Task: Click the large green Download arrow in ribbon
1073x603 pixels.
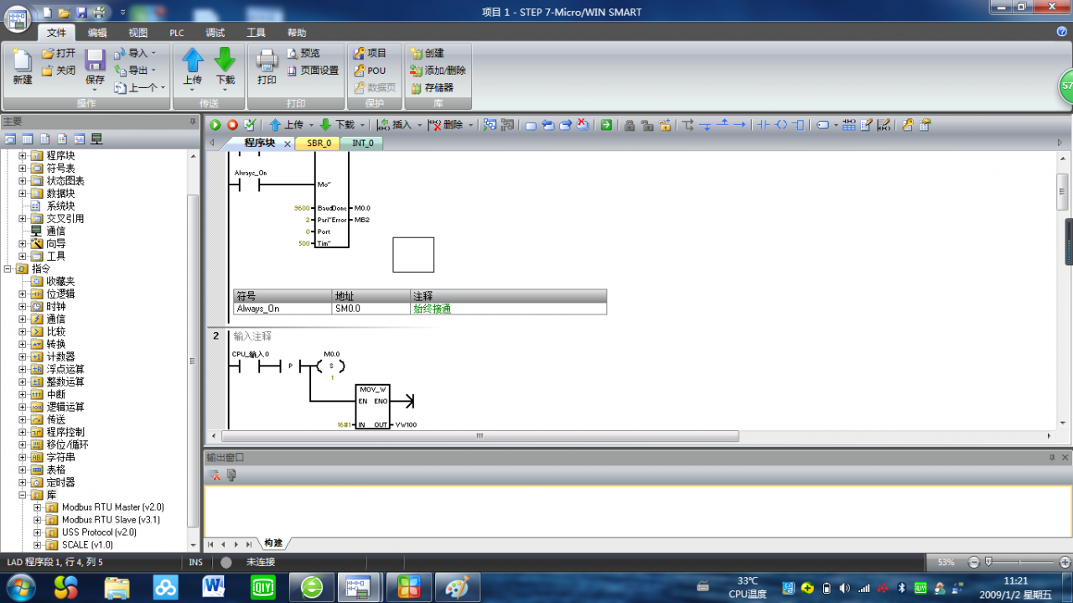Action: tap(225, 60)
